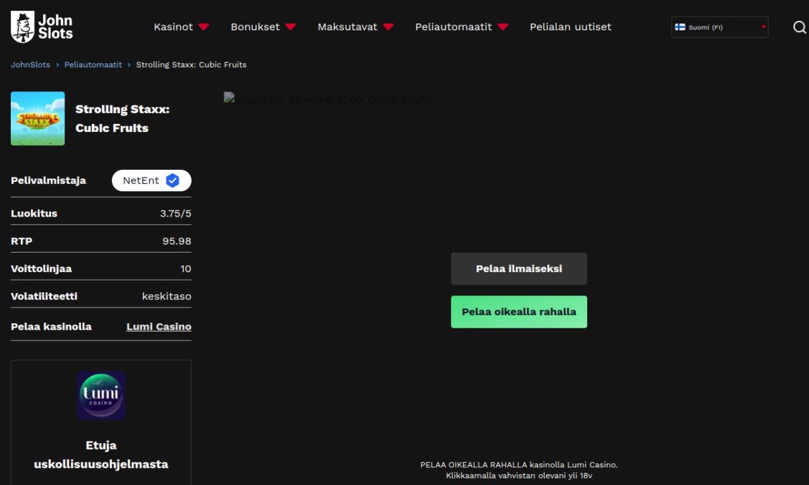Go to Peliautomaatit breadcrumb link
The width and height of the screenshot is (809, 485).
point(93,64)
